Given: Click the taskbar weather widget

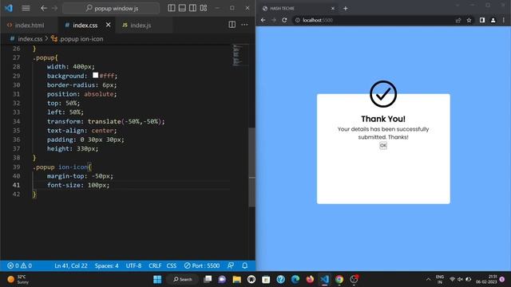Looking at the screenshot, I should click(18, 279).
